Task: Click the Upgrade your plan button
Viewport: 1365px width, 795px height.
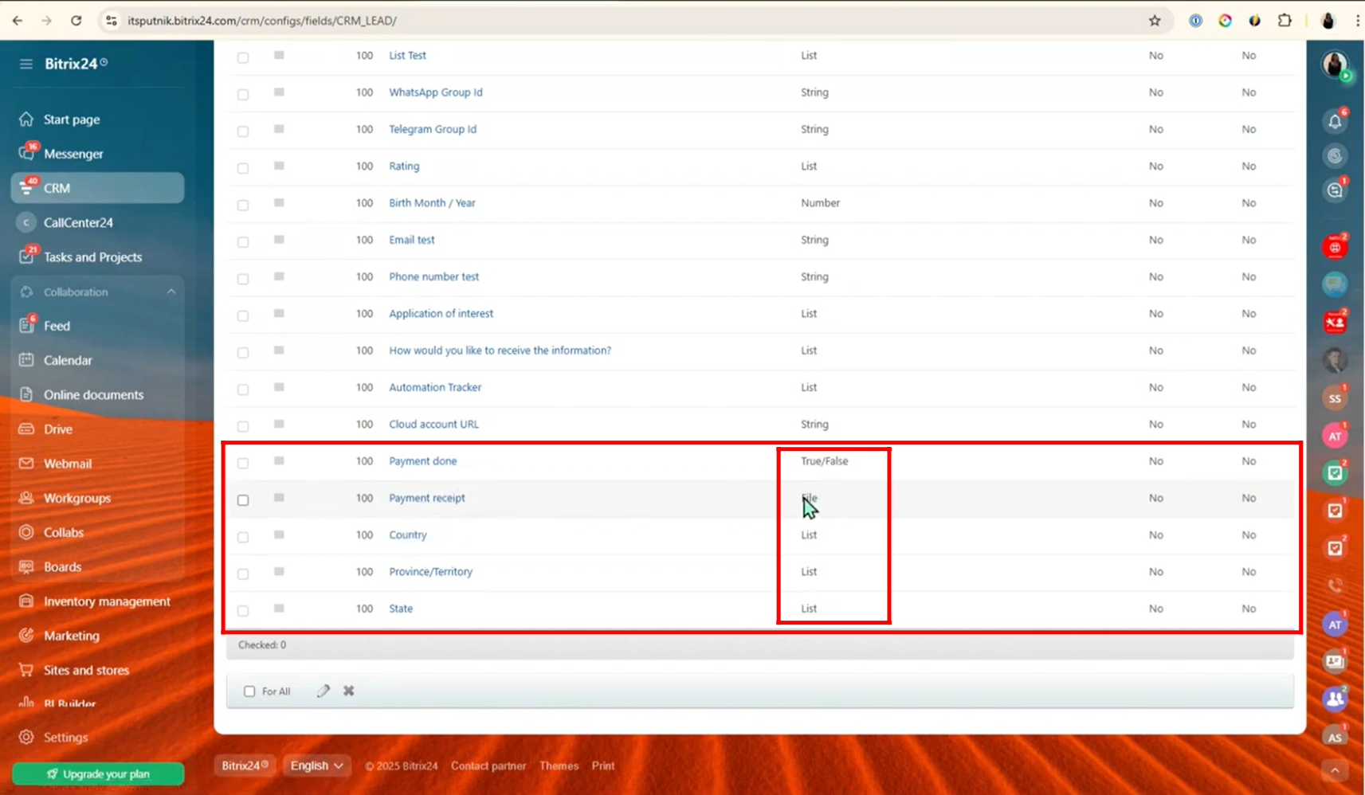Action: click(x=97, y=773)
